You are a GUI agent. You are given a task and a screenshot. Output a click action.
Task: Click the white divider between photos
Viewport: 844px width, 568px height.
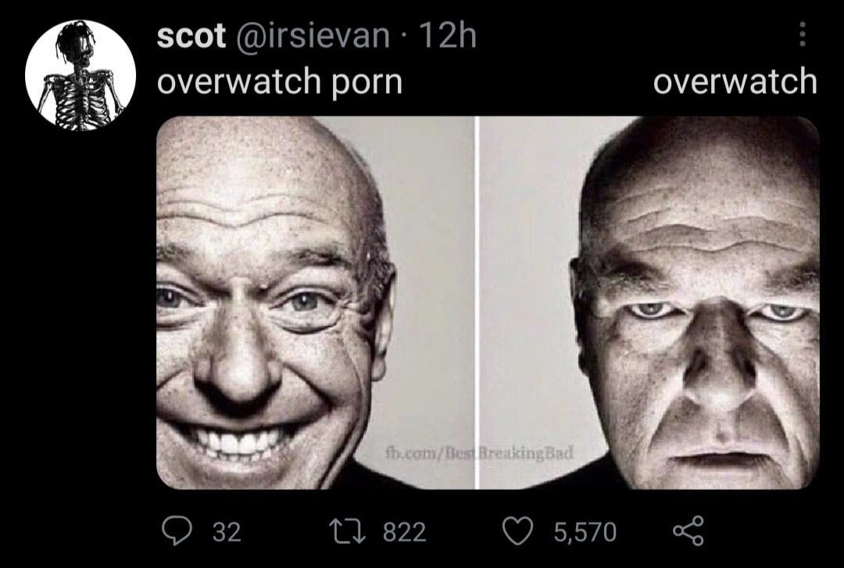[477, 302]
